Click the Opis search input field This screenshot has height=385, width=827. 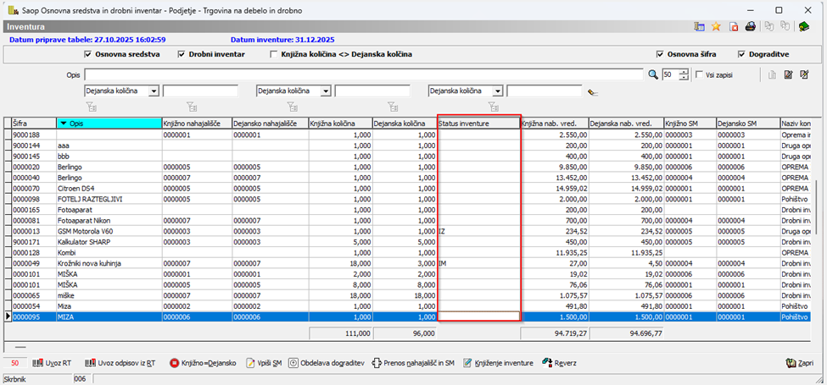click(x=365, y=75)
